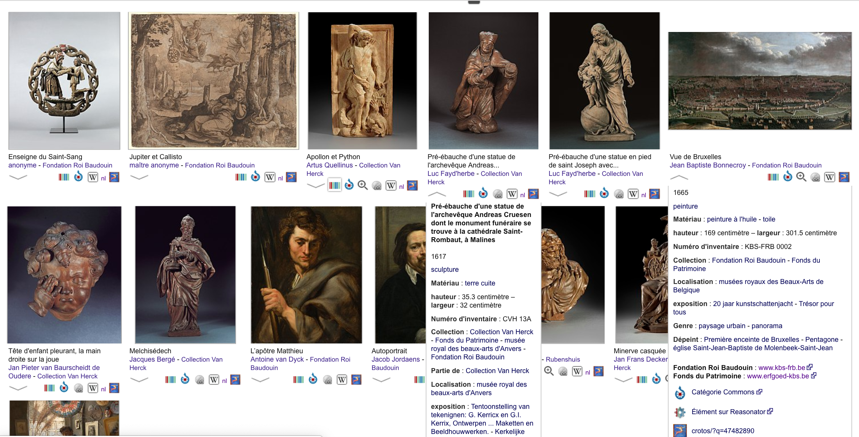
Task: Click 'panorama' genre link
Action: [767, 326]
